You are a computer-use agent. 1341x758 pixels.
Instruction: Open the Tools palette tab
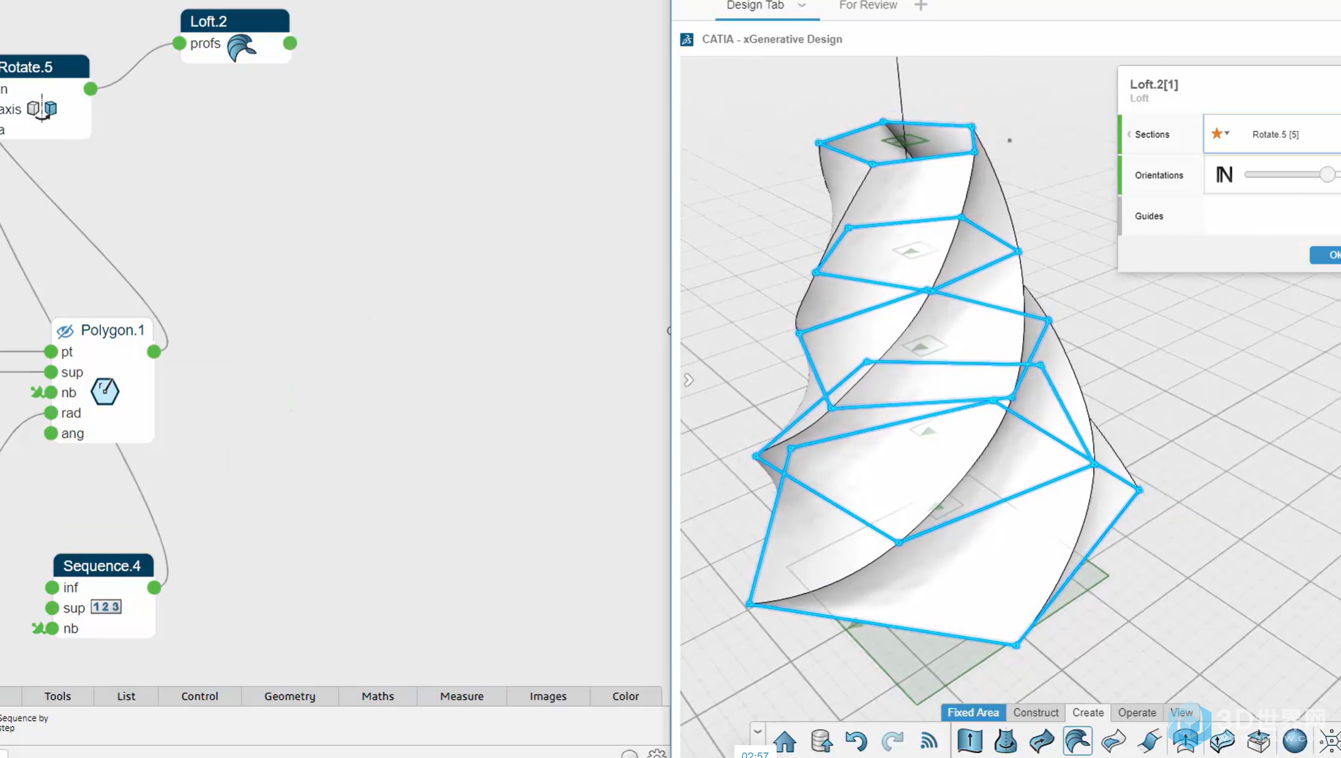(x=58, y=696)
